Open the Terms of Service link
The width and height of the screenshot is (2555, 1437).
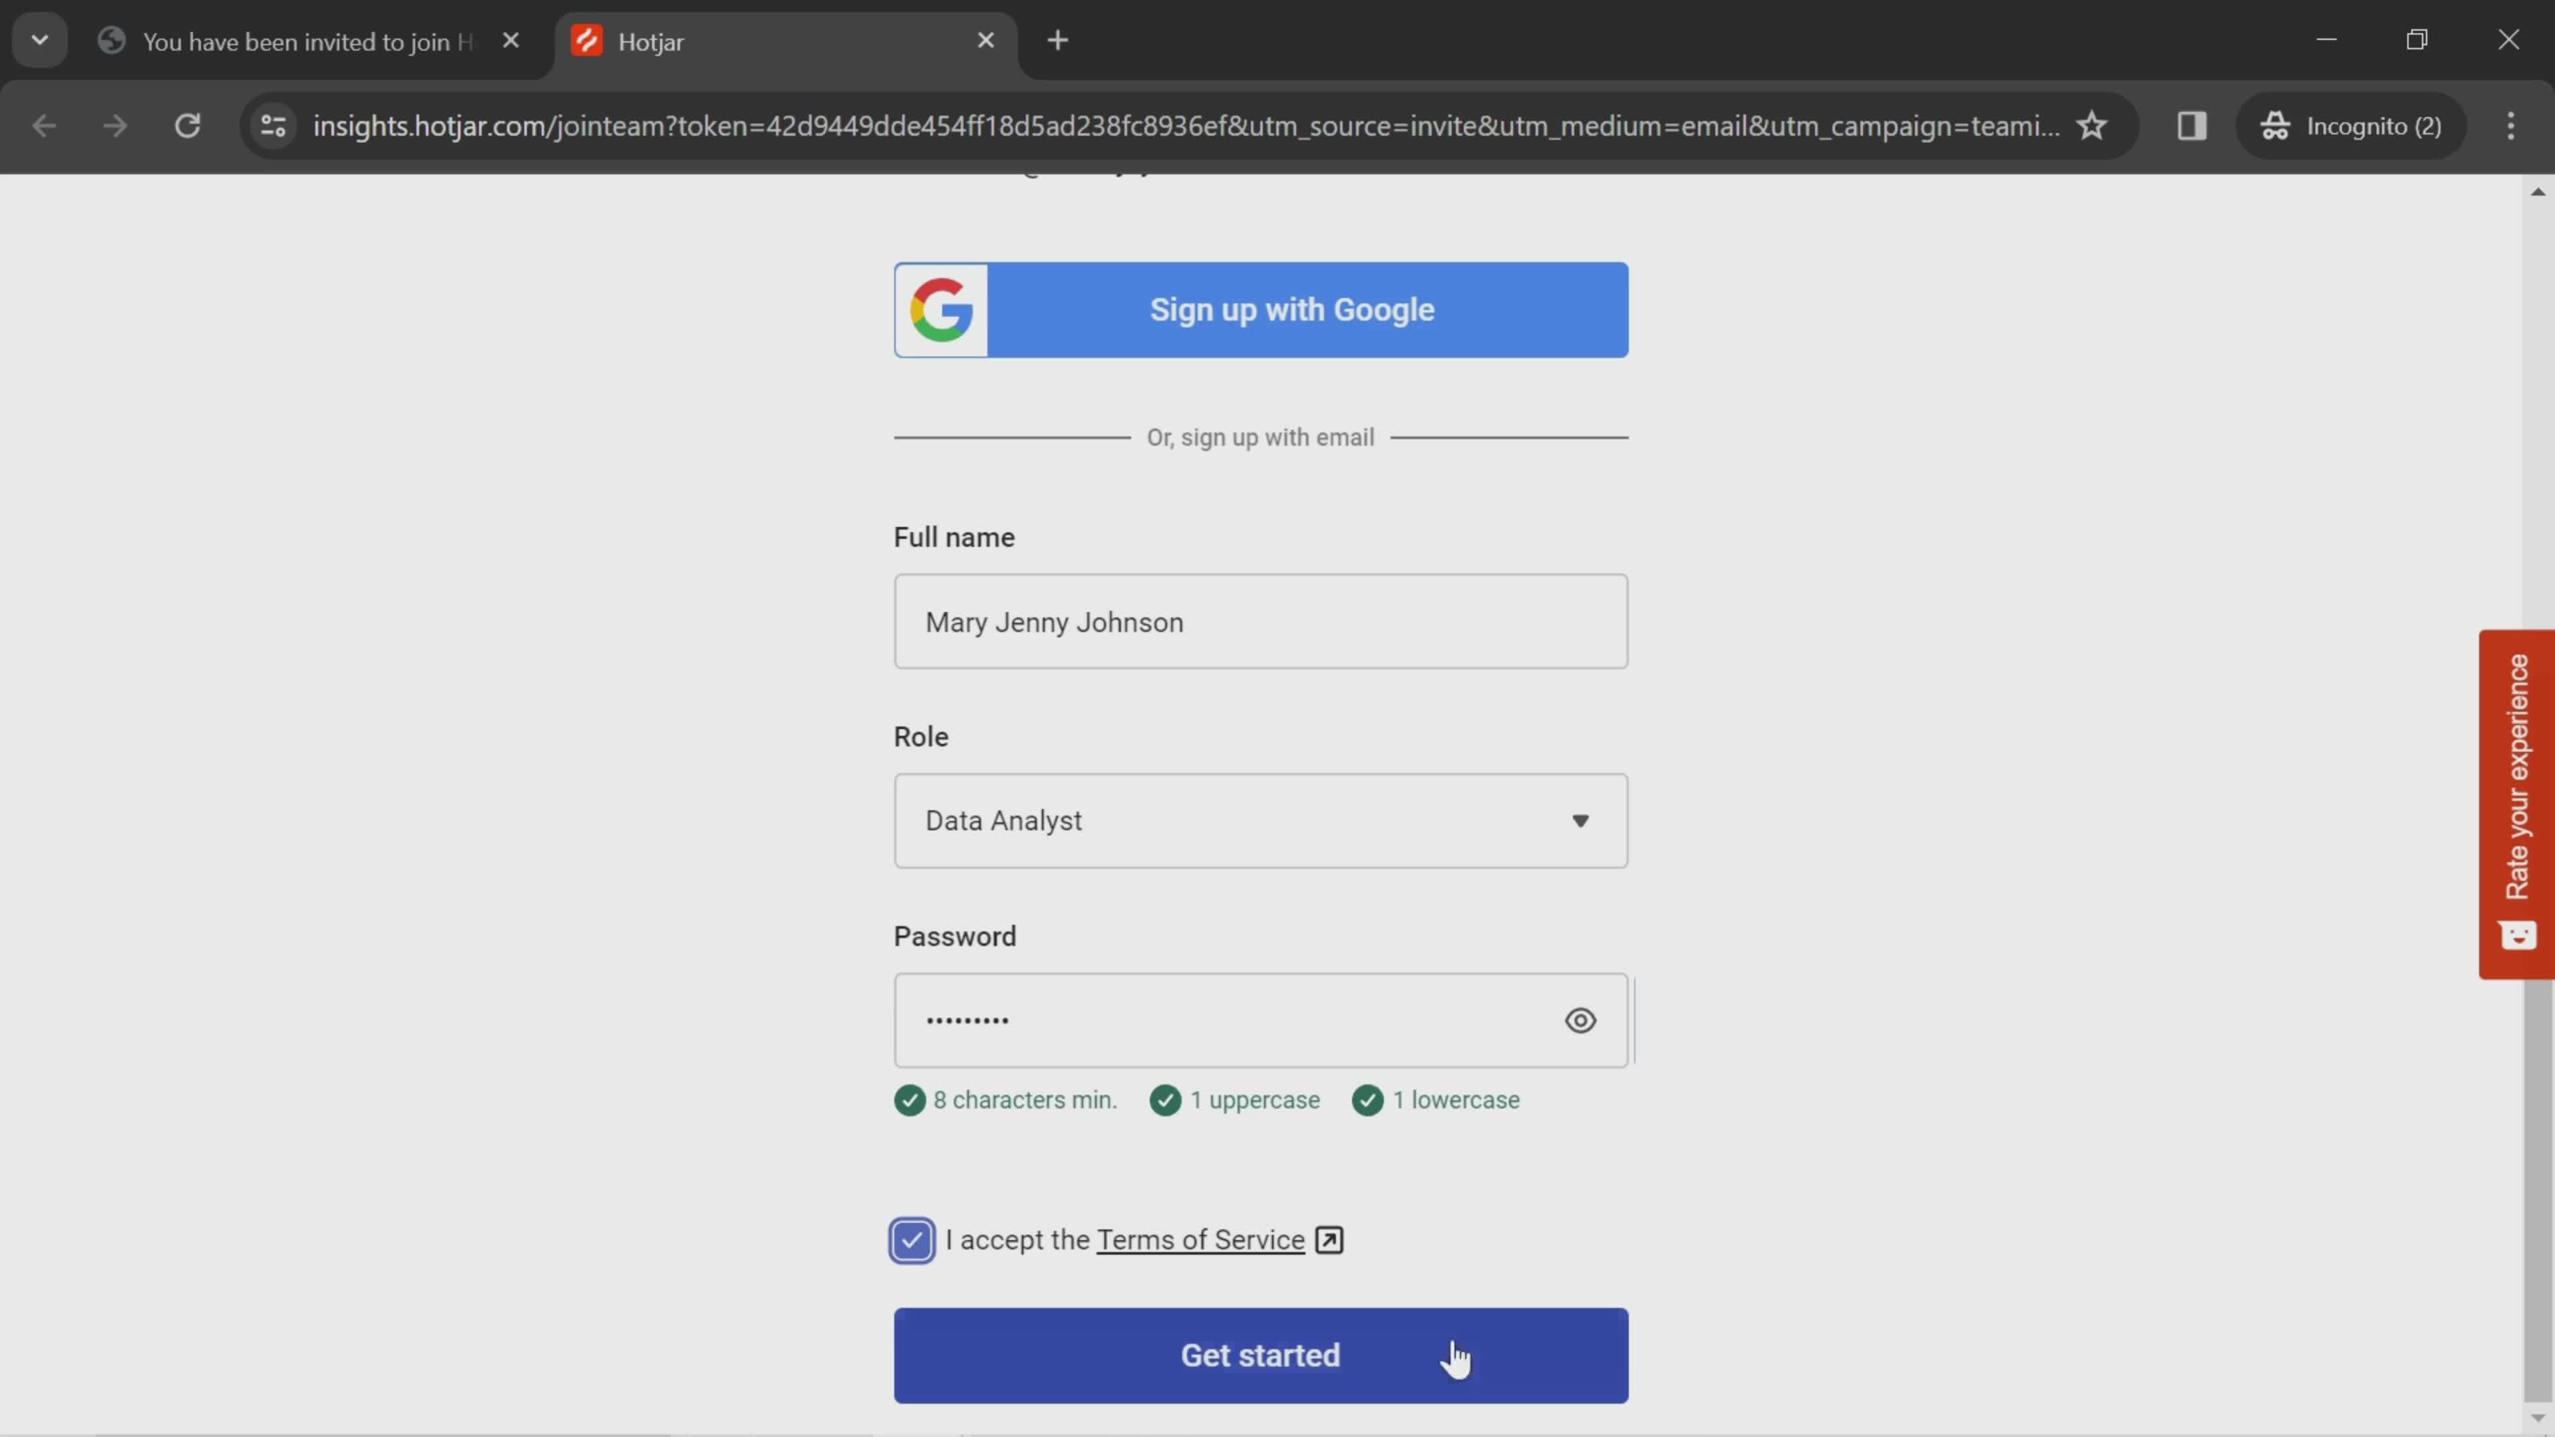pos(1200,1239)
